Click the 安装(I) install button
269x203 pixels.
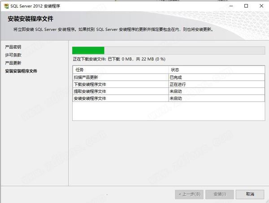click(x=220, y=194)
